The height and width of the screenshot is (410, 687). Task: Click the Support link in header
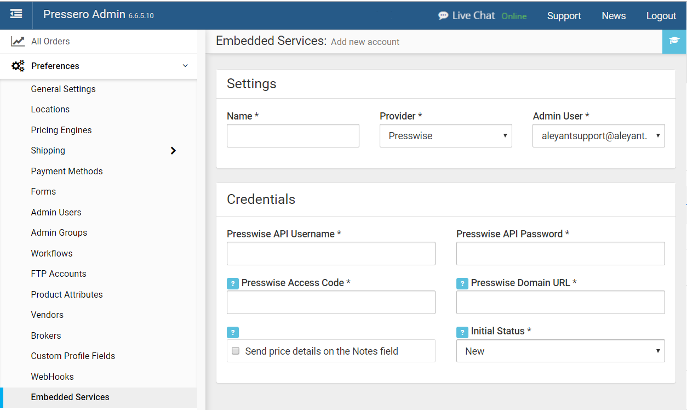click(x=564, y=16)
